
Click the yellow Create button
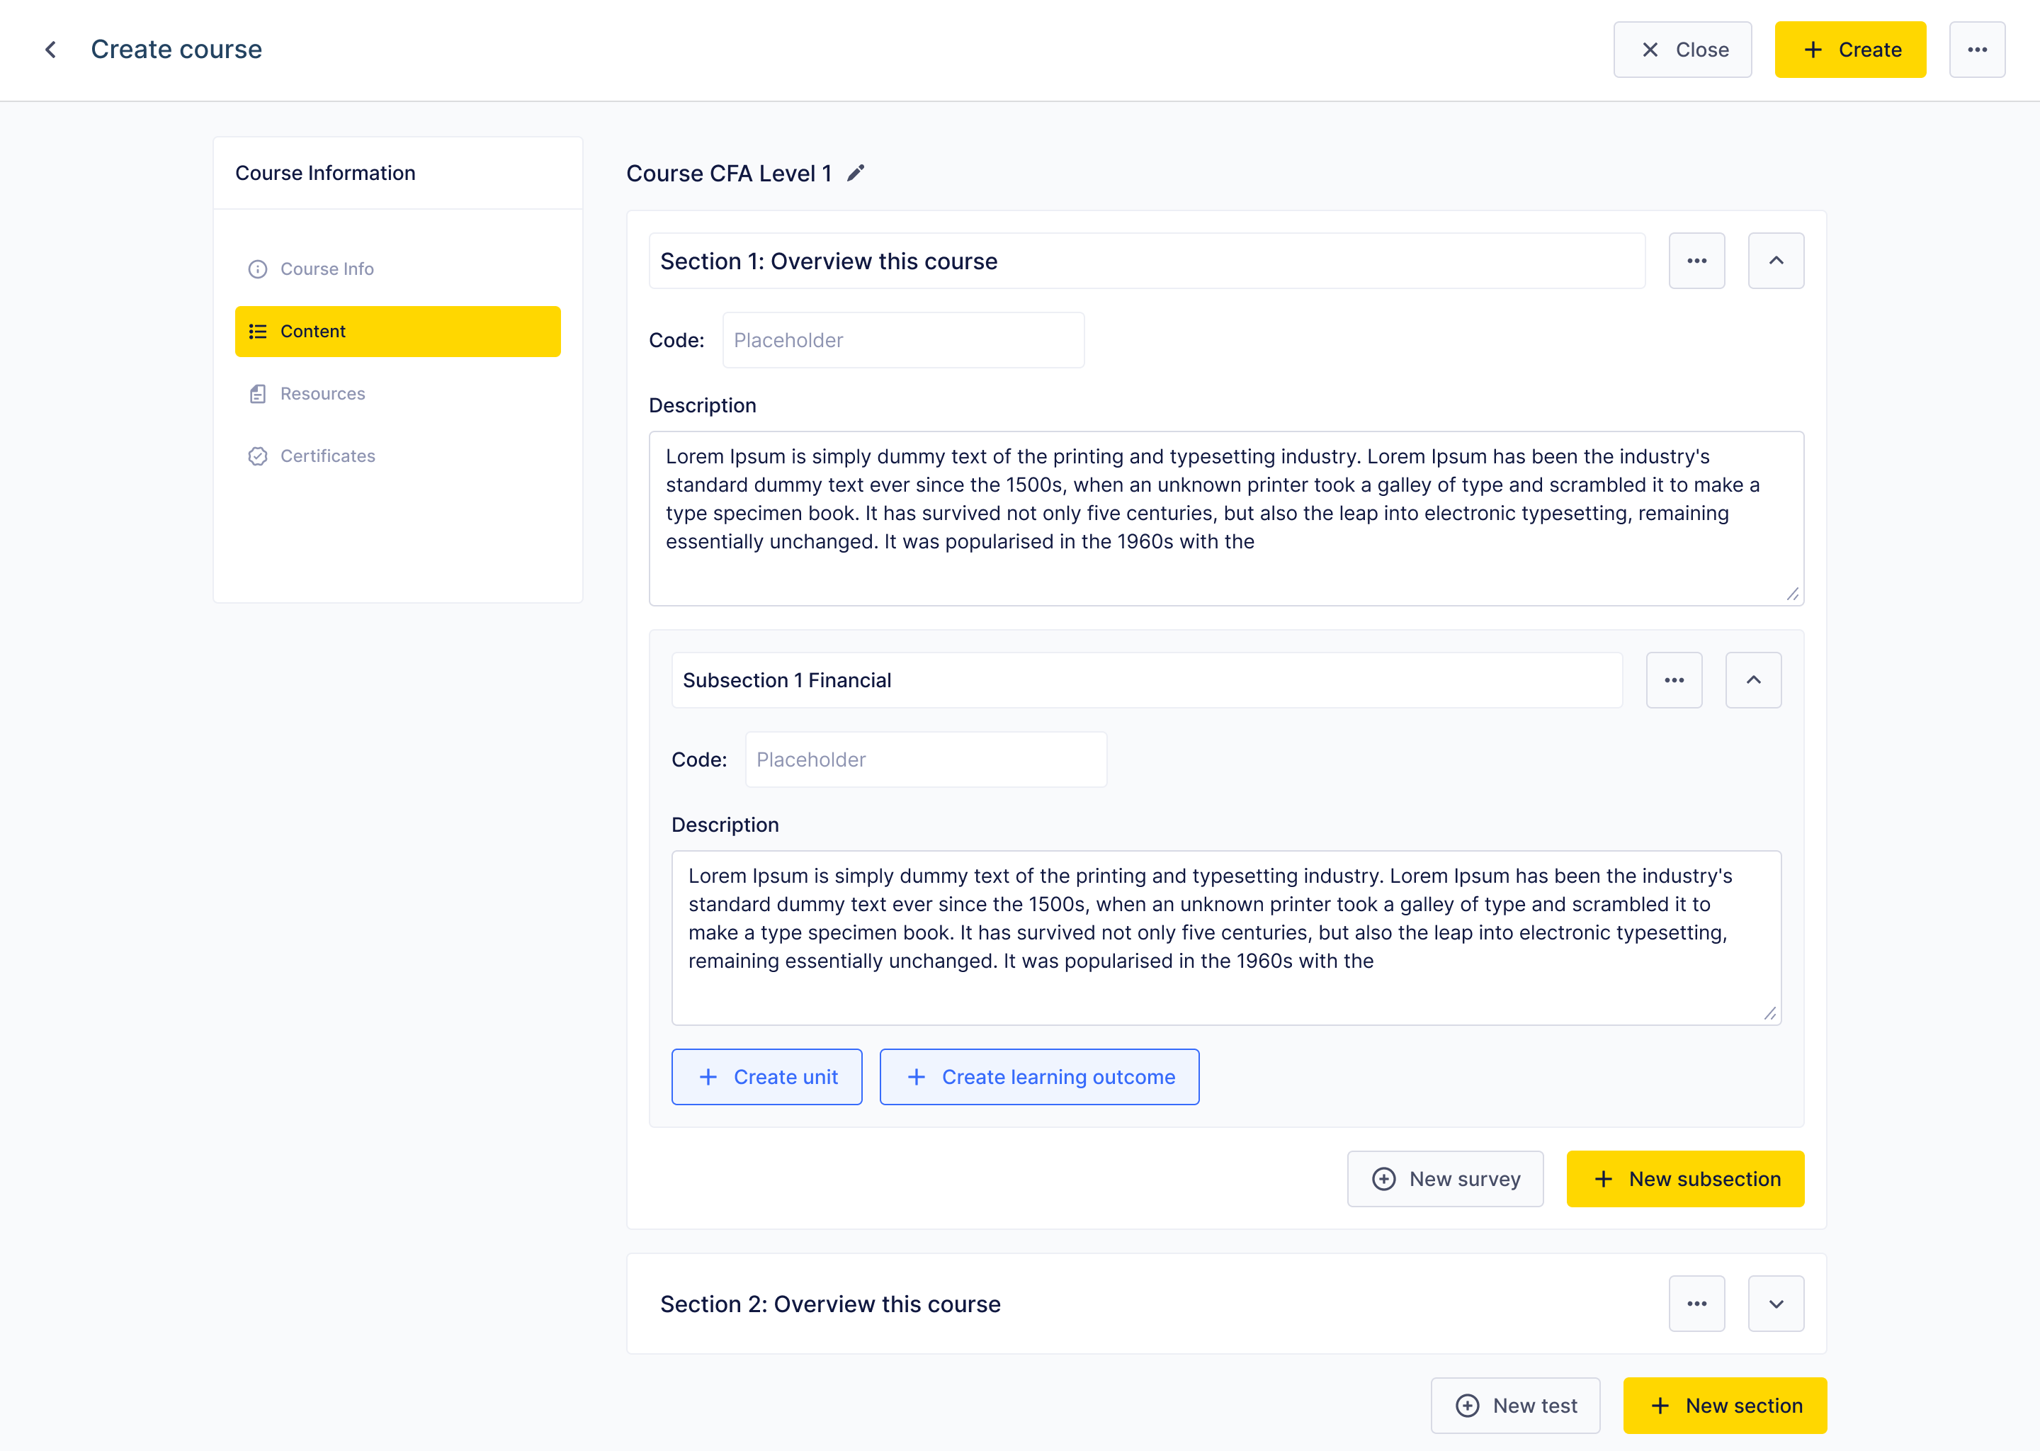1849,49
